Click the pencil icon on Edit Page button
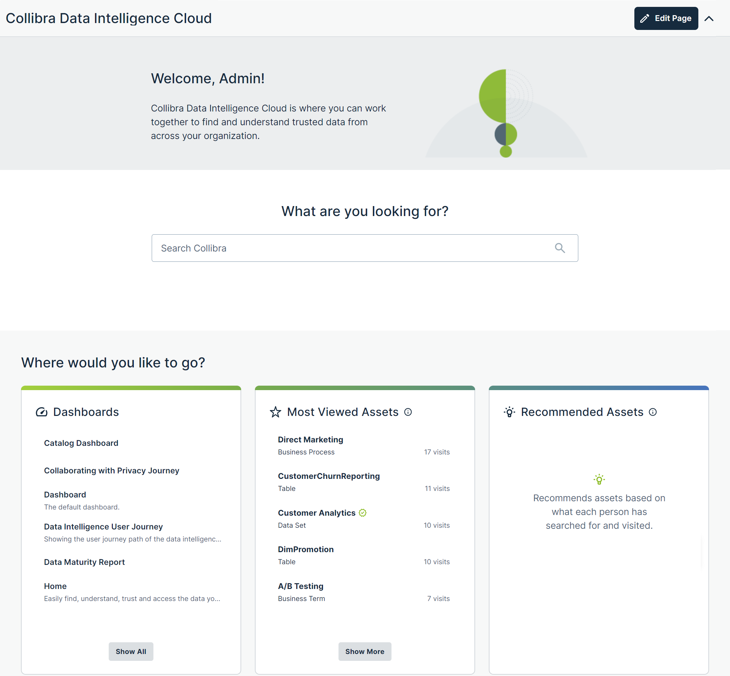Viewport: 730px width, 676px height. 645,18
